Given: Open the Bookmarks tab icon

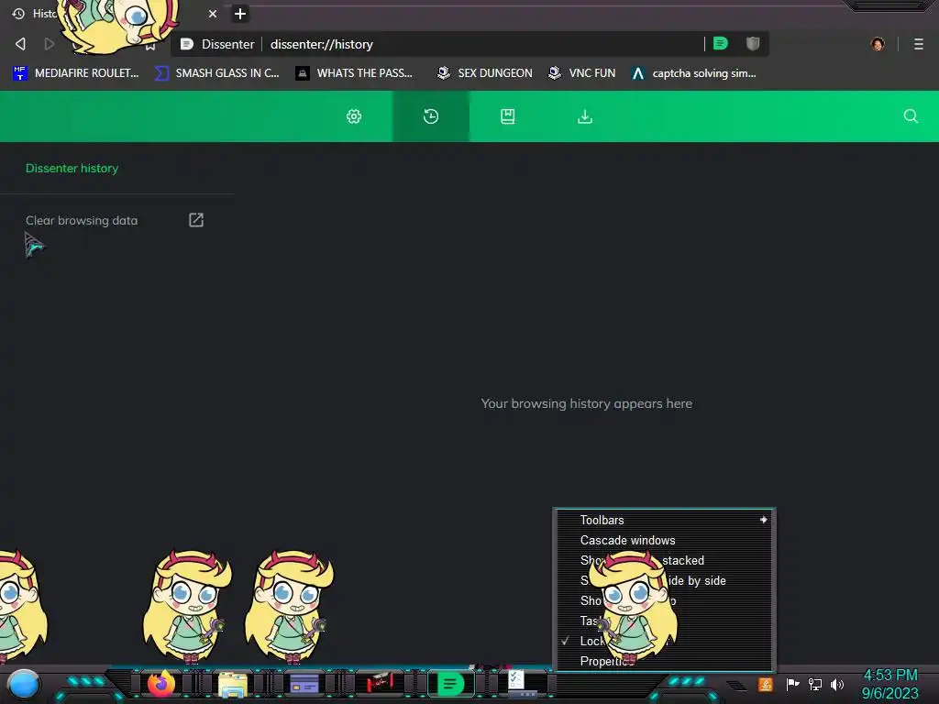Looking at the screenshot, I should [x=508, y=116].
